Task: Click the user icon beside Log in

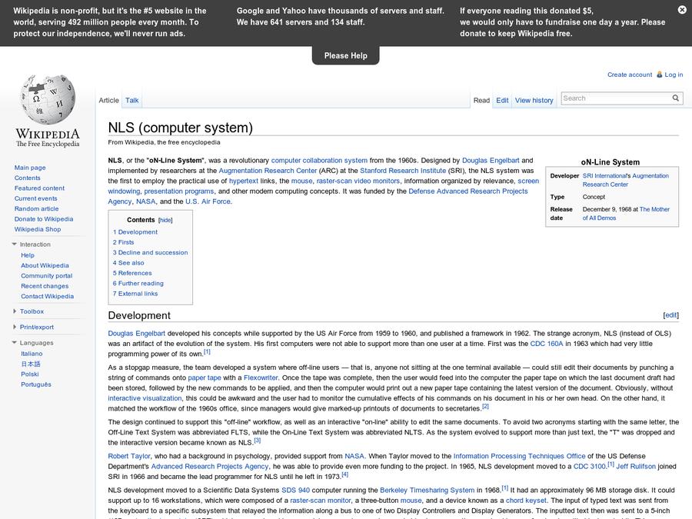Action: pyautogui.click(x=660, y=75)
